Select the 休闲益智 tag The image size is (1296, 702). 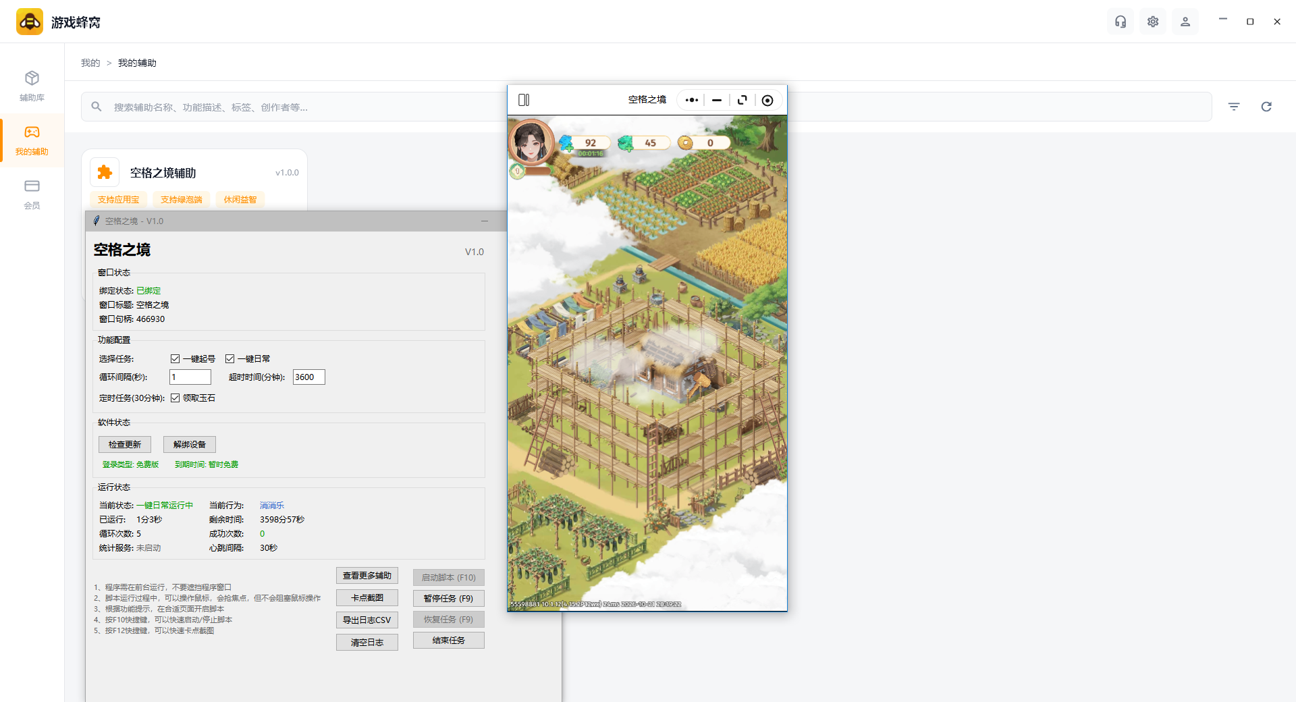(240, 200)
